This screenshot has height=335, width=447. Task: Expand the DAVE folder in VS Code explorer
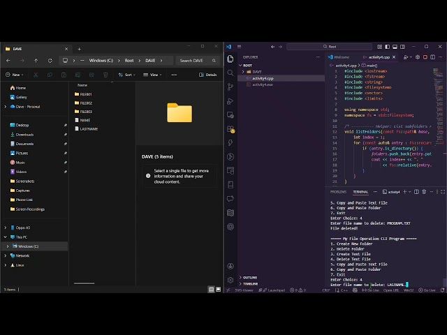click(243, 72)
